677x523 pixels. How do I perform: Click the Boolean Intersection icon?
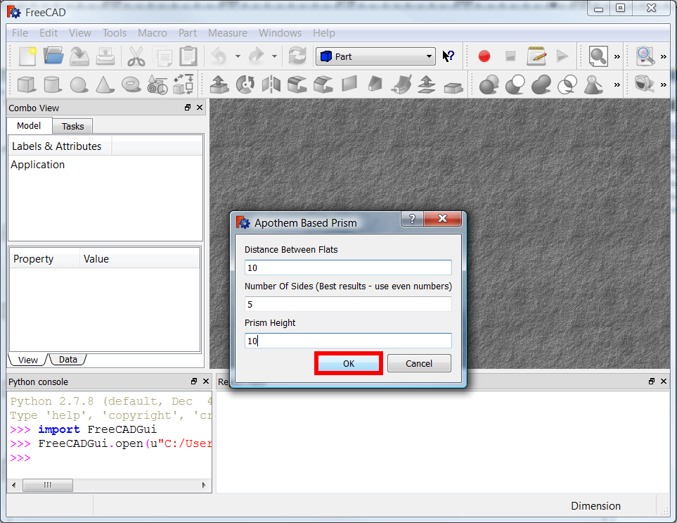pos(567,84)
